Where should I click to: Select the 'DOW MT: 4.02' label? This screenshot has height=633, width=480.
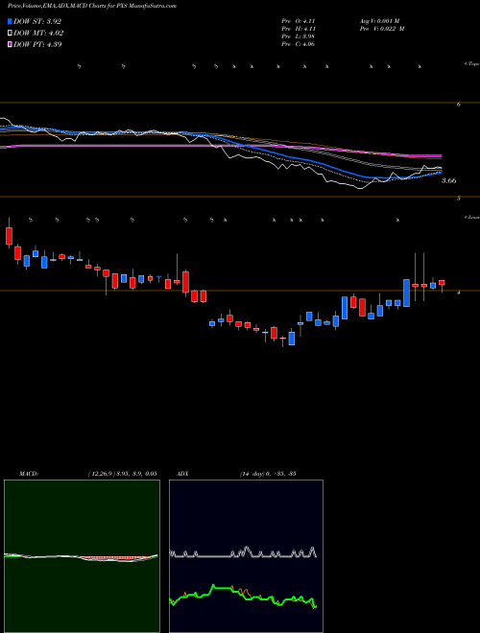[38, 34]
